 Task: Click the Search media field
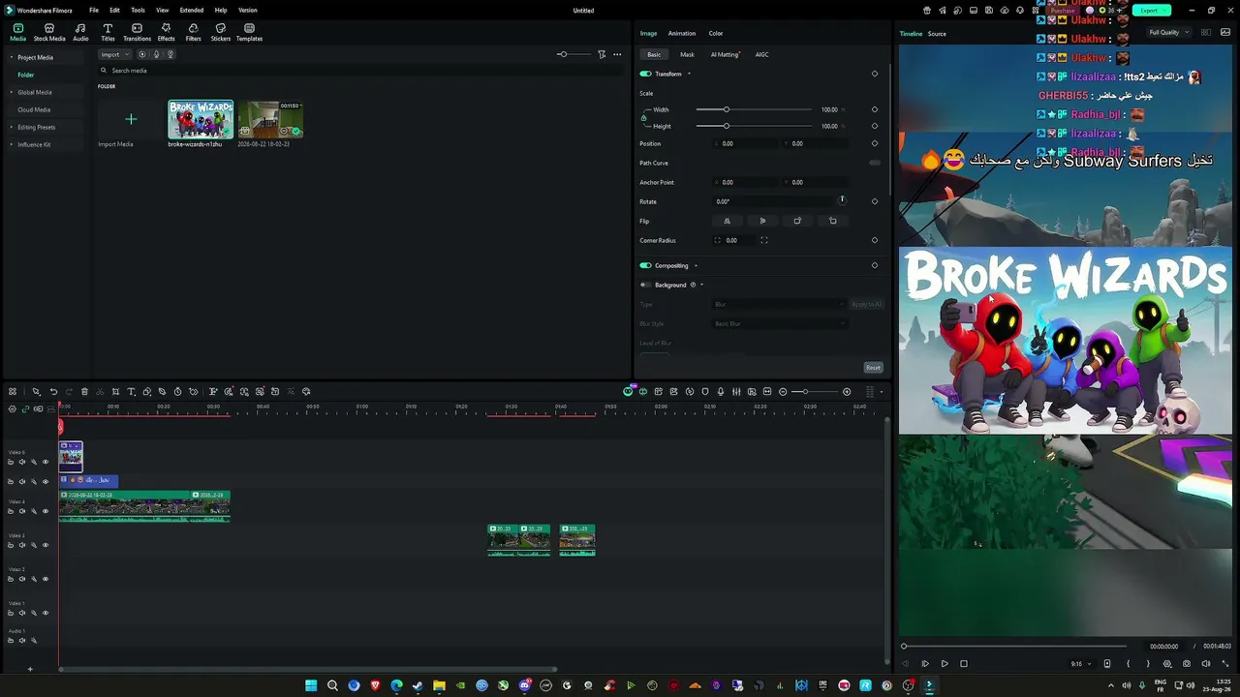pyautogui.click(x=358, y=71)
